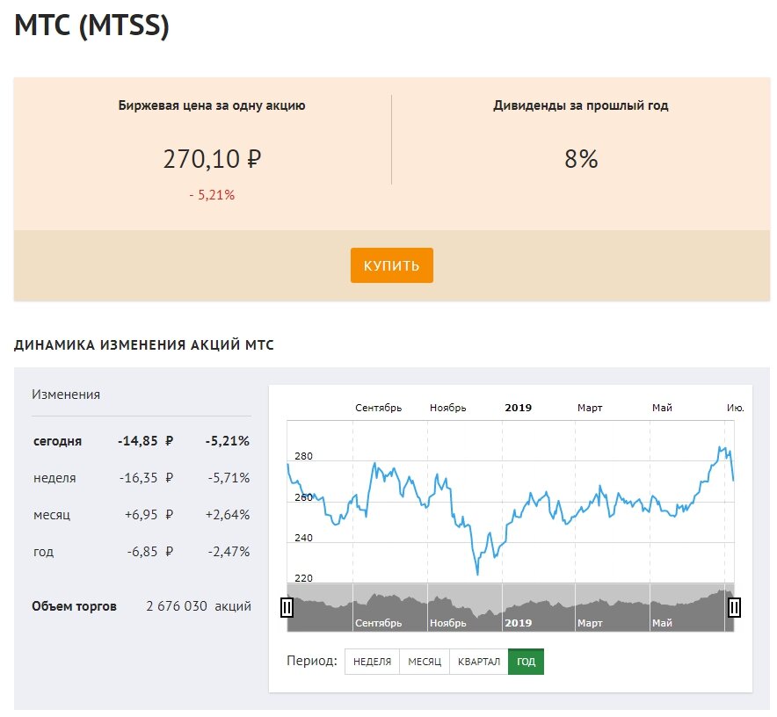Click the 2019 label above the chart
The width and height of the screenshot is (777, 717).
pos(519,408)
